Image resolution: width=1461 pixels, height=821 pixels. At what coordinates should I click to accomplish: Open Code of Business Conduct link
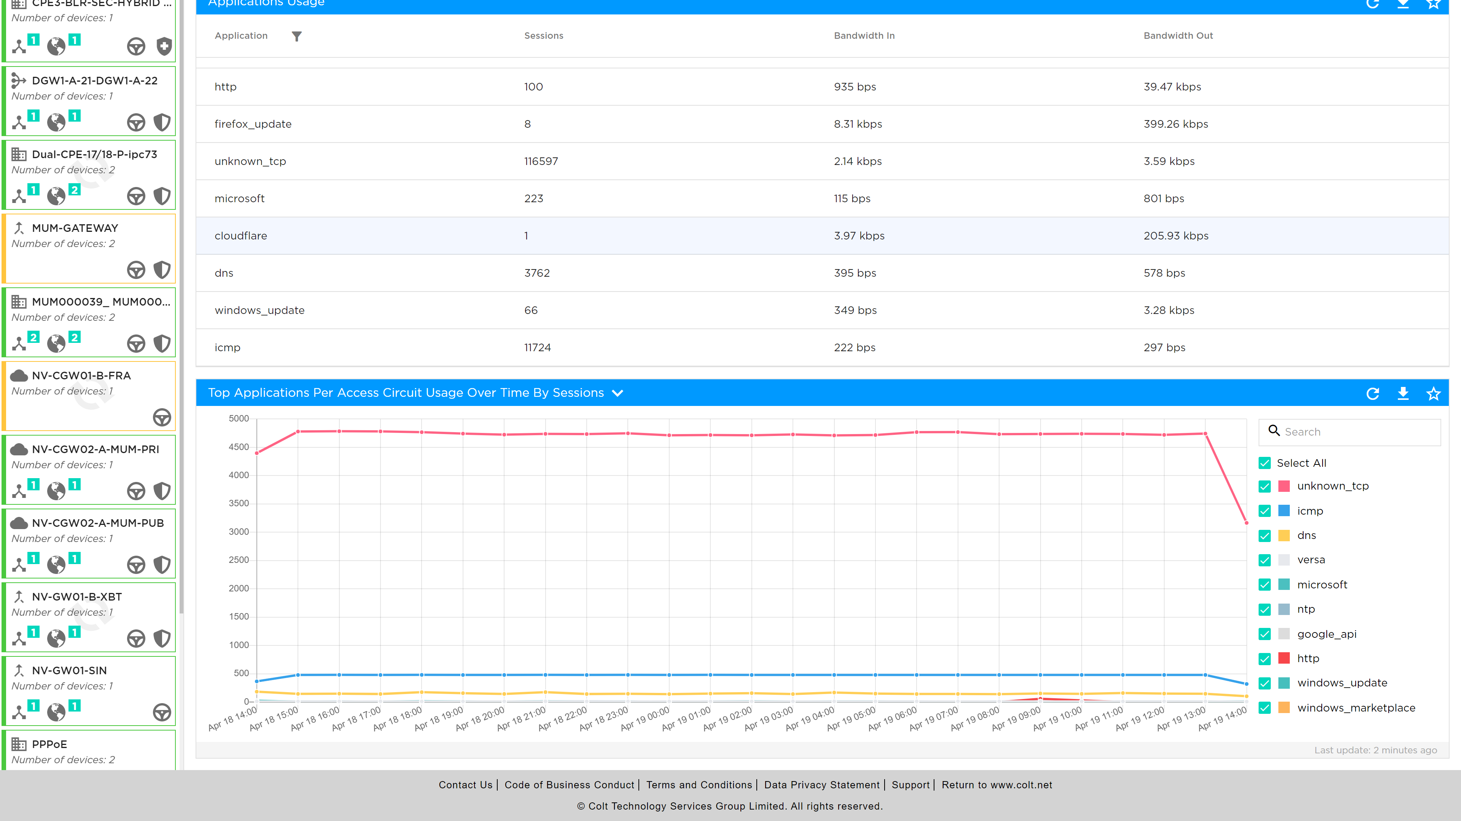[570, 785]
